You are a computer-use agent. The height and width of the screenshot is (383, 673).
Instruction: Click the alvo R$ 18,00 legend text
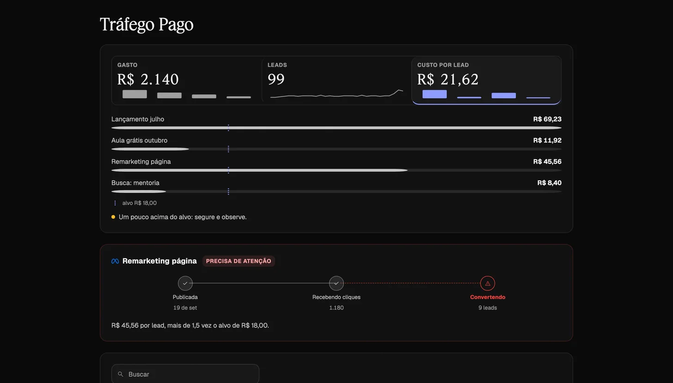(140, 203)
